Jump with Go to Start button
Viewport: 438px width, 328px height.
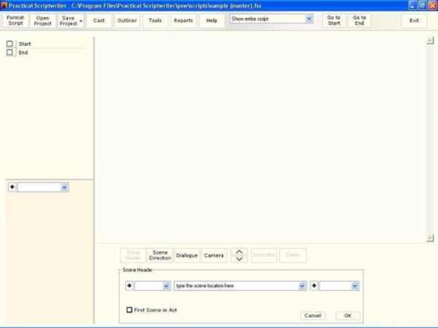(x=334, y=20)
